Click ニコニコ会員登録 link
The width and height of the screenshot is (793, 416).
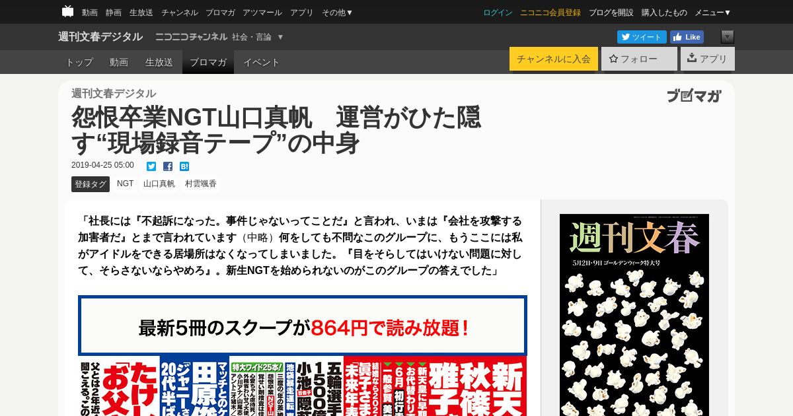(x=550, y=13)
